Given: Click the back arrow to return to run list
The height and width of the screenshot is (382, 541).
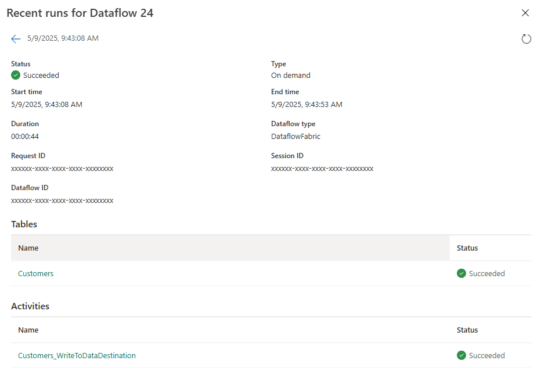Looking at the screenshot, I should pos(16,39).
